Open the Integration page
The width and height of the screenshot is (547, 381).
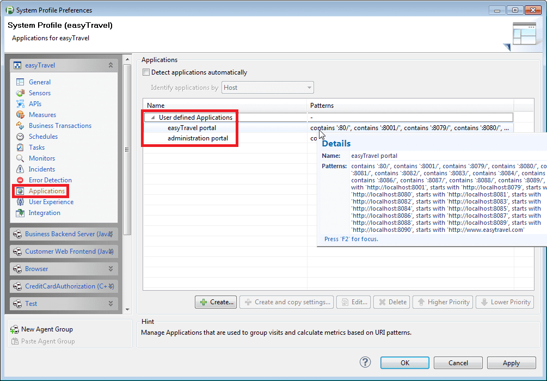tap(44, 213)
